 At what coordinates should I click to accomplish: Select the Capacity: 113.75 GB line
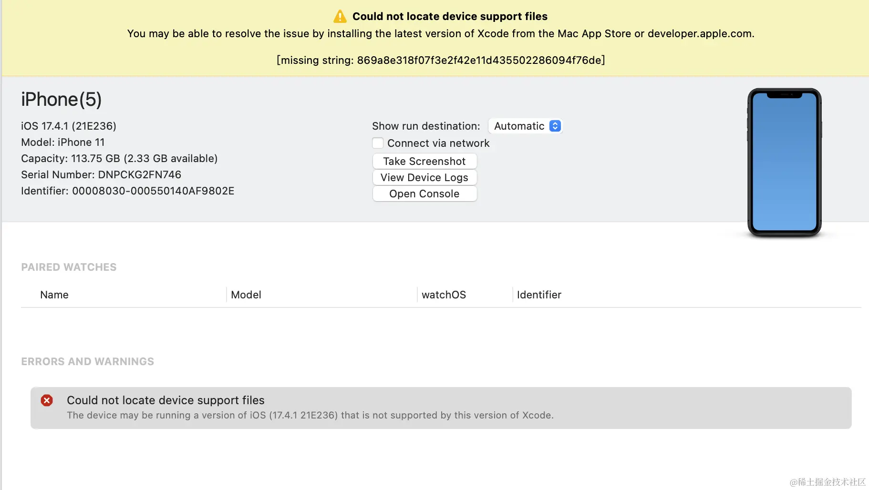(119, 158)
